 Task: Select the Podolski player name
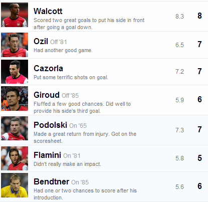[x=50, y=125]
